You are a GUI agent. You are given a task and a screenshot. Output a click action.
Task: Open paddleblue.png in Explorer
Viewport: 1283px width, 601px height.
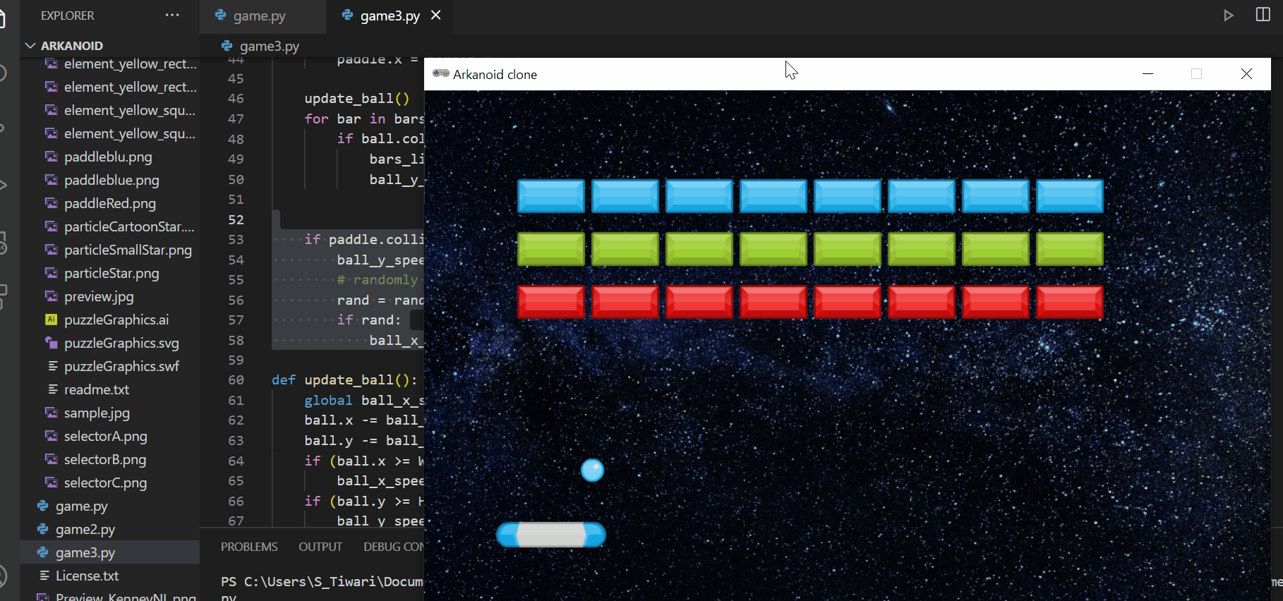[x=112, y=180]
